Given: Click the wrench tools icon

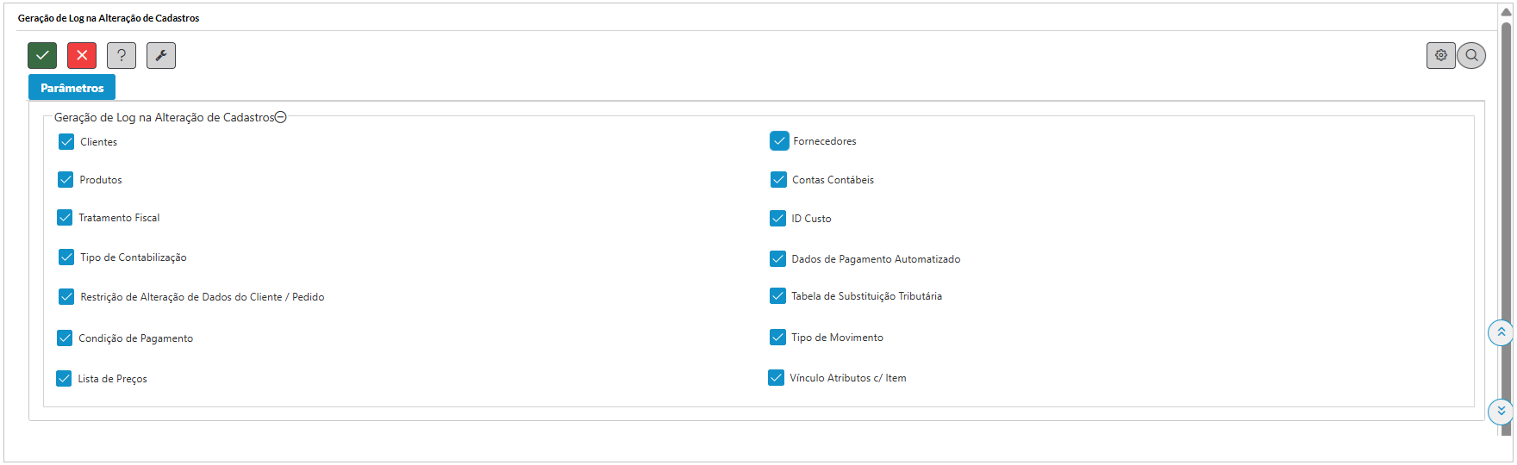Looking at the screenshot, I should tap(161, 55).
